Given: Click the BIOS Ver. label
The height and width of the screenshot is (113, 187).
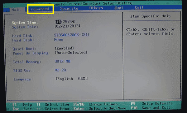Looking at the screenshot, I should click(x=24, y=71).
